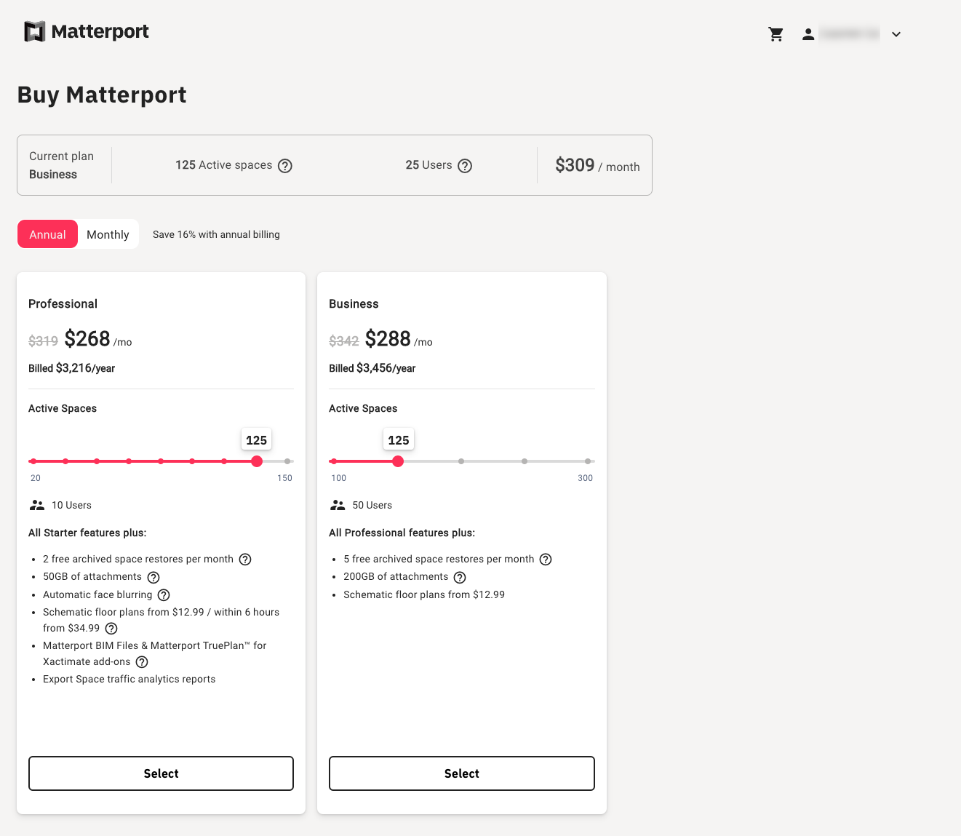The width and height of the screenshot is (961, 836).
Task: Open the Matterport logo home link
Action: click(87, 31)
